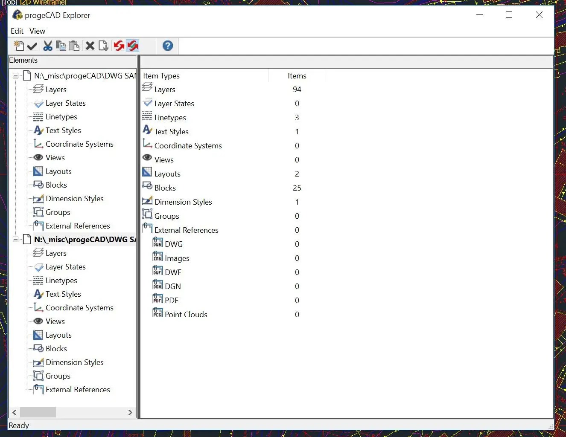Open the Edit menu
The height and width of the screenshot is (437, 566).
click(17, 31)
